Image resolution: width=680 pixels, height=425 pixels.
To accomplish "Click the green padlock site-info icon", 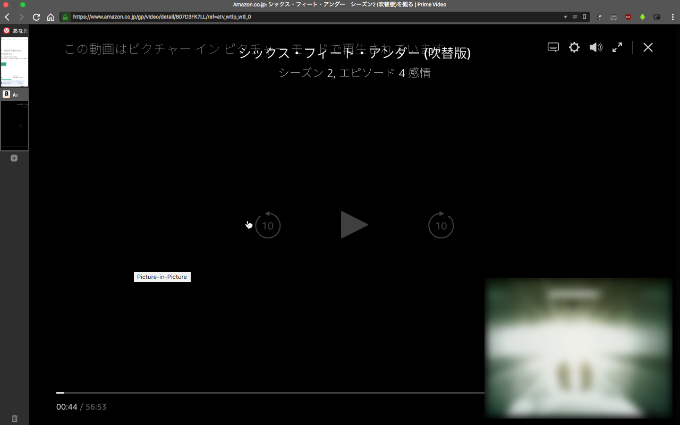I will 65,17.
